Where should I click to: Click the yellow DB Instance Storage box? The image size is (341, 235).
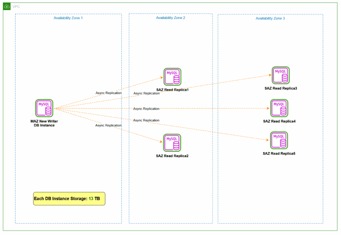(x=69, y=198)
